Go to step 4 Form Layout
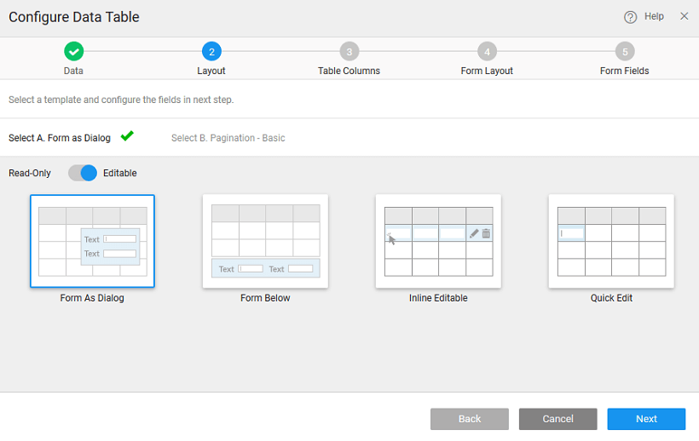The image size is (699, 441). [x=487, y=52]
